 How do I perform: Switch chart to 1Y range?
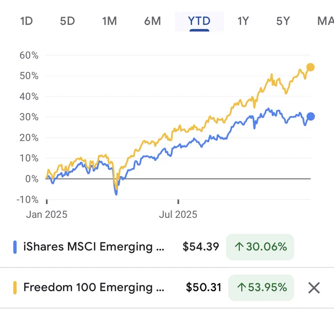243,21
